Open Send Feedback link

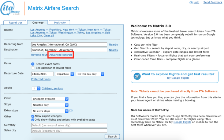click(213, 2)
